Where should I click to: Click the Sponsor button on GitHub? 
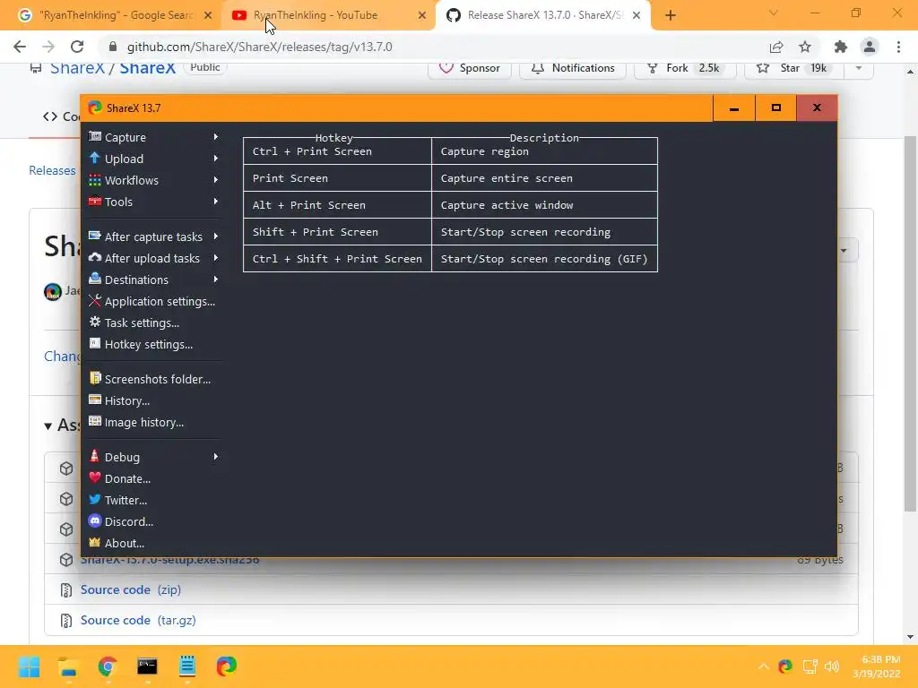tap(470, 68)
